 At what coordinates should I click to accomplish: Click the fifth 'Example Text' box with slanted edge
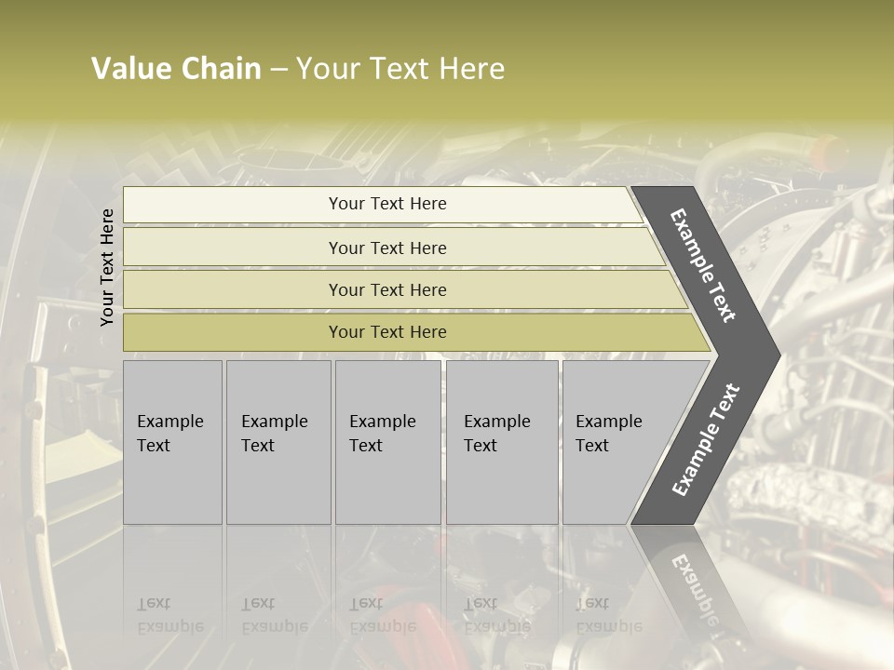615,442
